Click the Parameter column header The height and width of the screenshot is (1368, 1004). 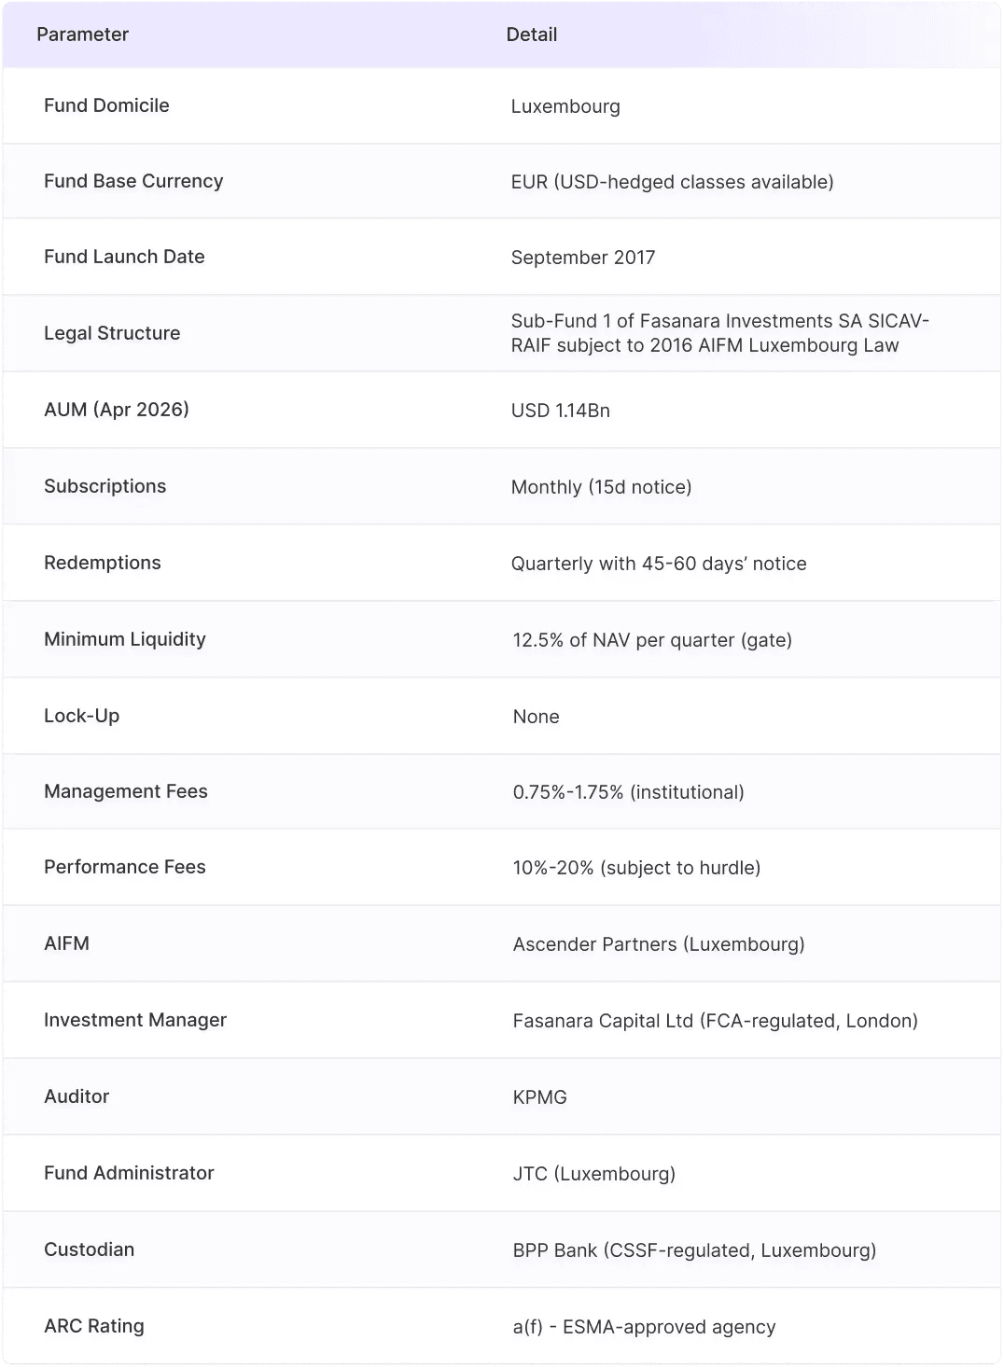pos(82,35)
